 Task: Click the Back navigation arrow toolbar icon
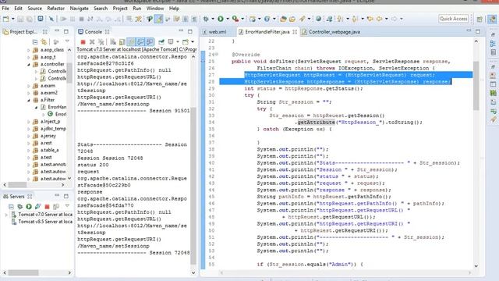coord(380,19)
